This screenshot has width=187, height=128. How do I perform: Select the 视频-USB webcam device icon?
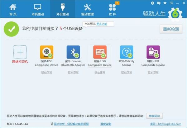(47, 52)
